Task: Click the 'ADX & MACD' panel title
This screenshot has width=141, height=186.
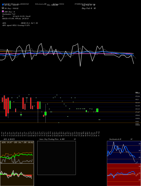Action: (9, 139)
